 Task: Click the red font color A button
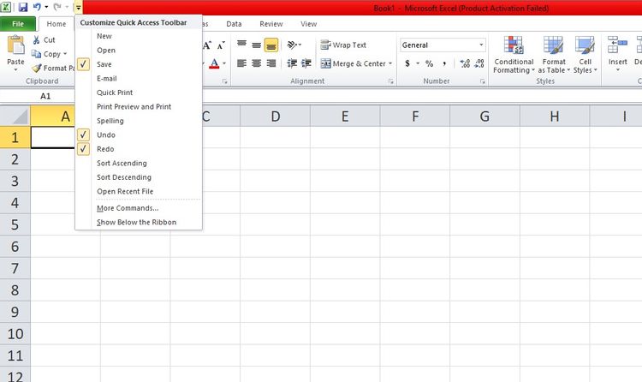(214, 63)
